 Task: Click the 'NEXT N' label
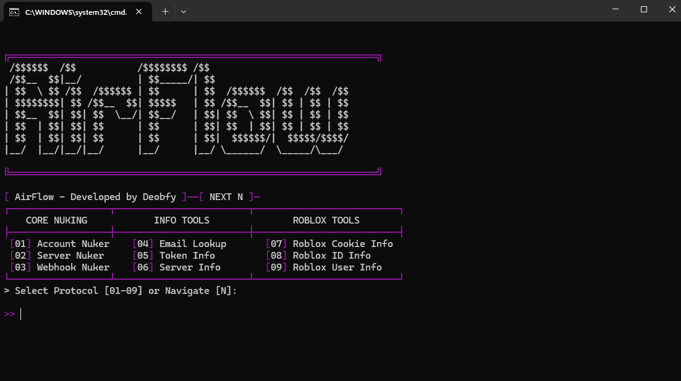pos(226,197)
